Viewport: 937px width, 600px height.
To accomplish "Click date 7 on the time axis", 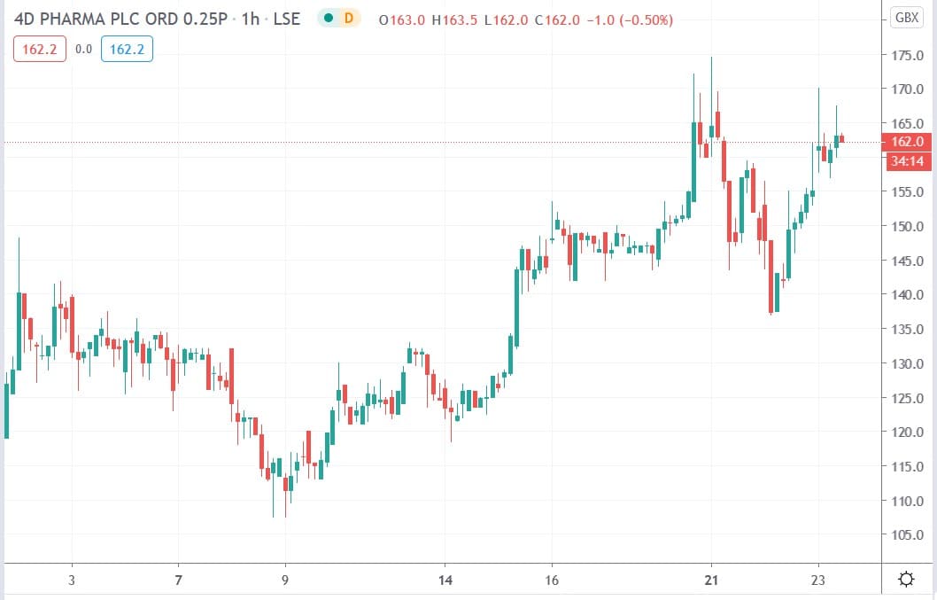I will (x=179, y=581).
